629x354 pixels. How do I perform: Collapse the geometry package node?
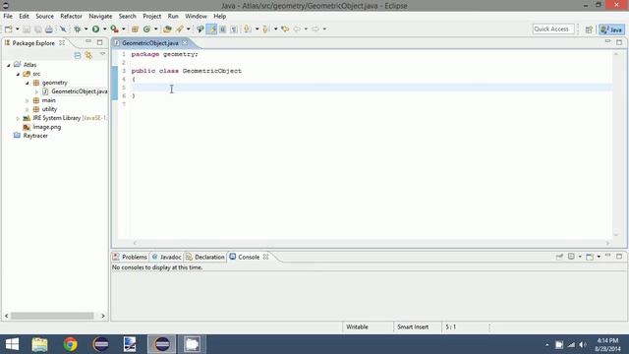pos(28,83)
